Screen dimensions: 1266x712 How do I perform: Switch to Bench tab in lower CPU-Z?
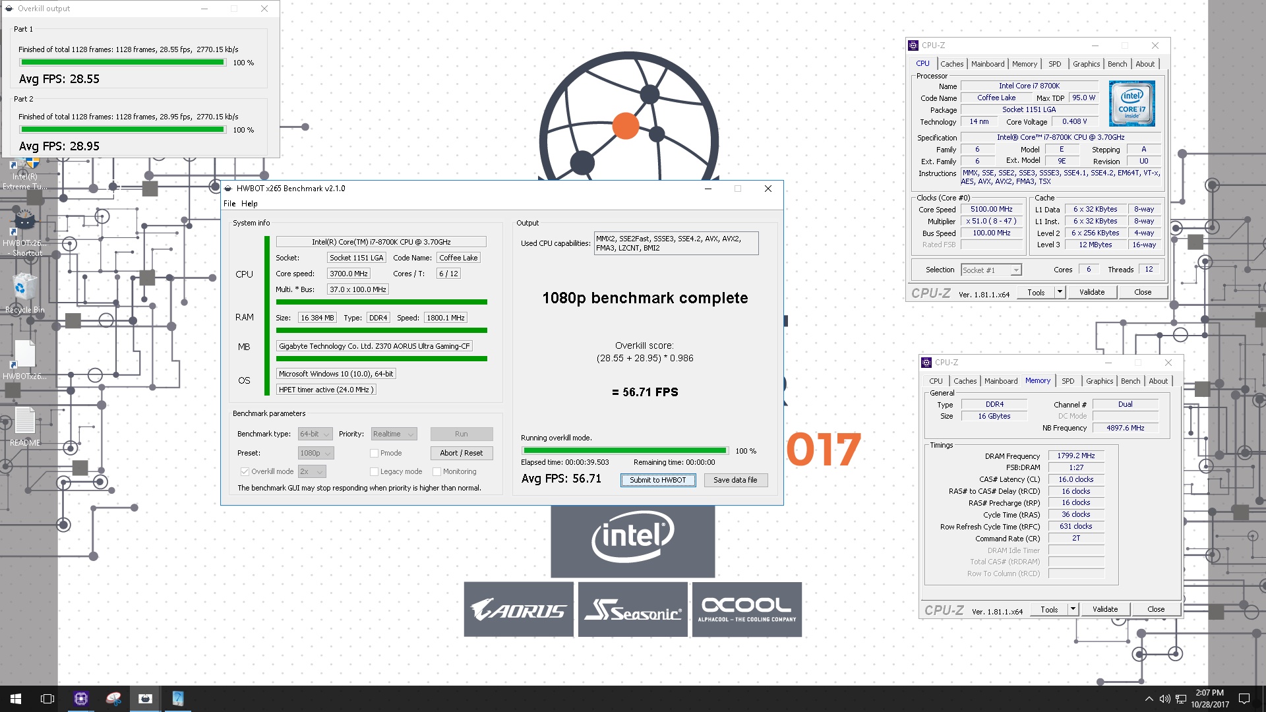click(x=1130, y=381)
